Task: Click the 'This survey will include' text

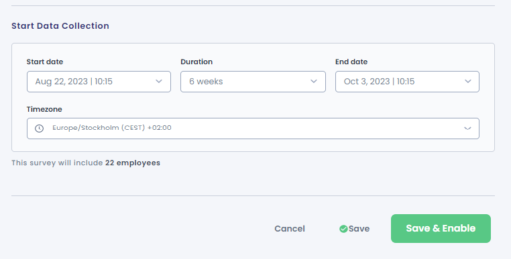Action: pyautogui.click(x=58, y=163)
